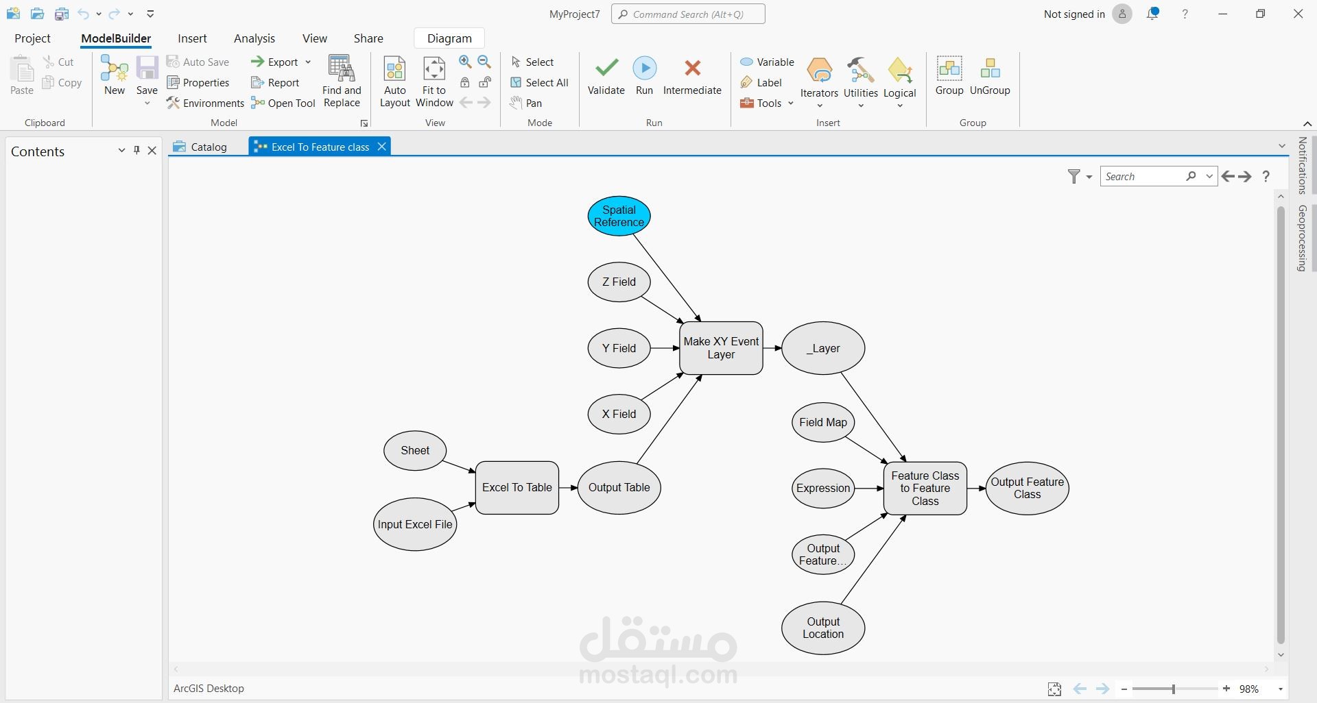Click the zoom plus button by slider
The width and height of the screenshot is (1317, 703).
click(x=1226, y=689)
